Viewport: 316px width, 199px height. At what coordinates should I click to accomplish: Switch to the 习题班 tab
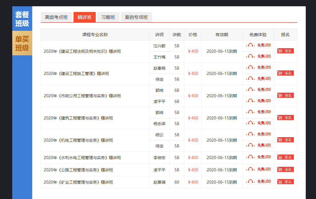[108, 17]
